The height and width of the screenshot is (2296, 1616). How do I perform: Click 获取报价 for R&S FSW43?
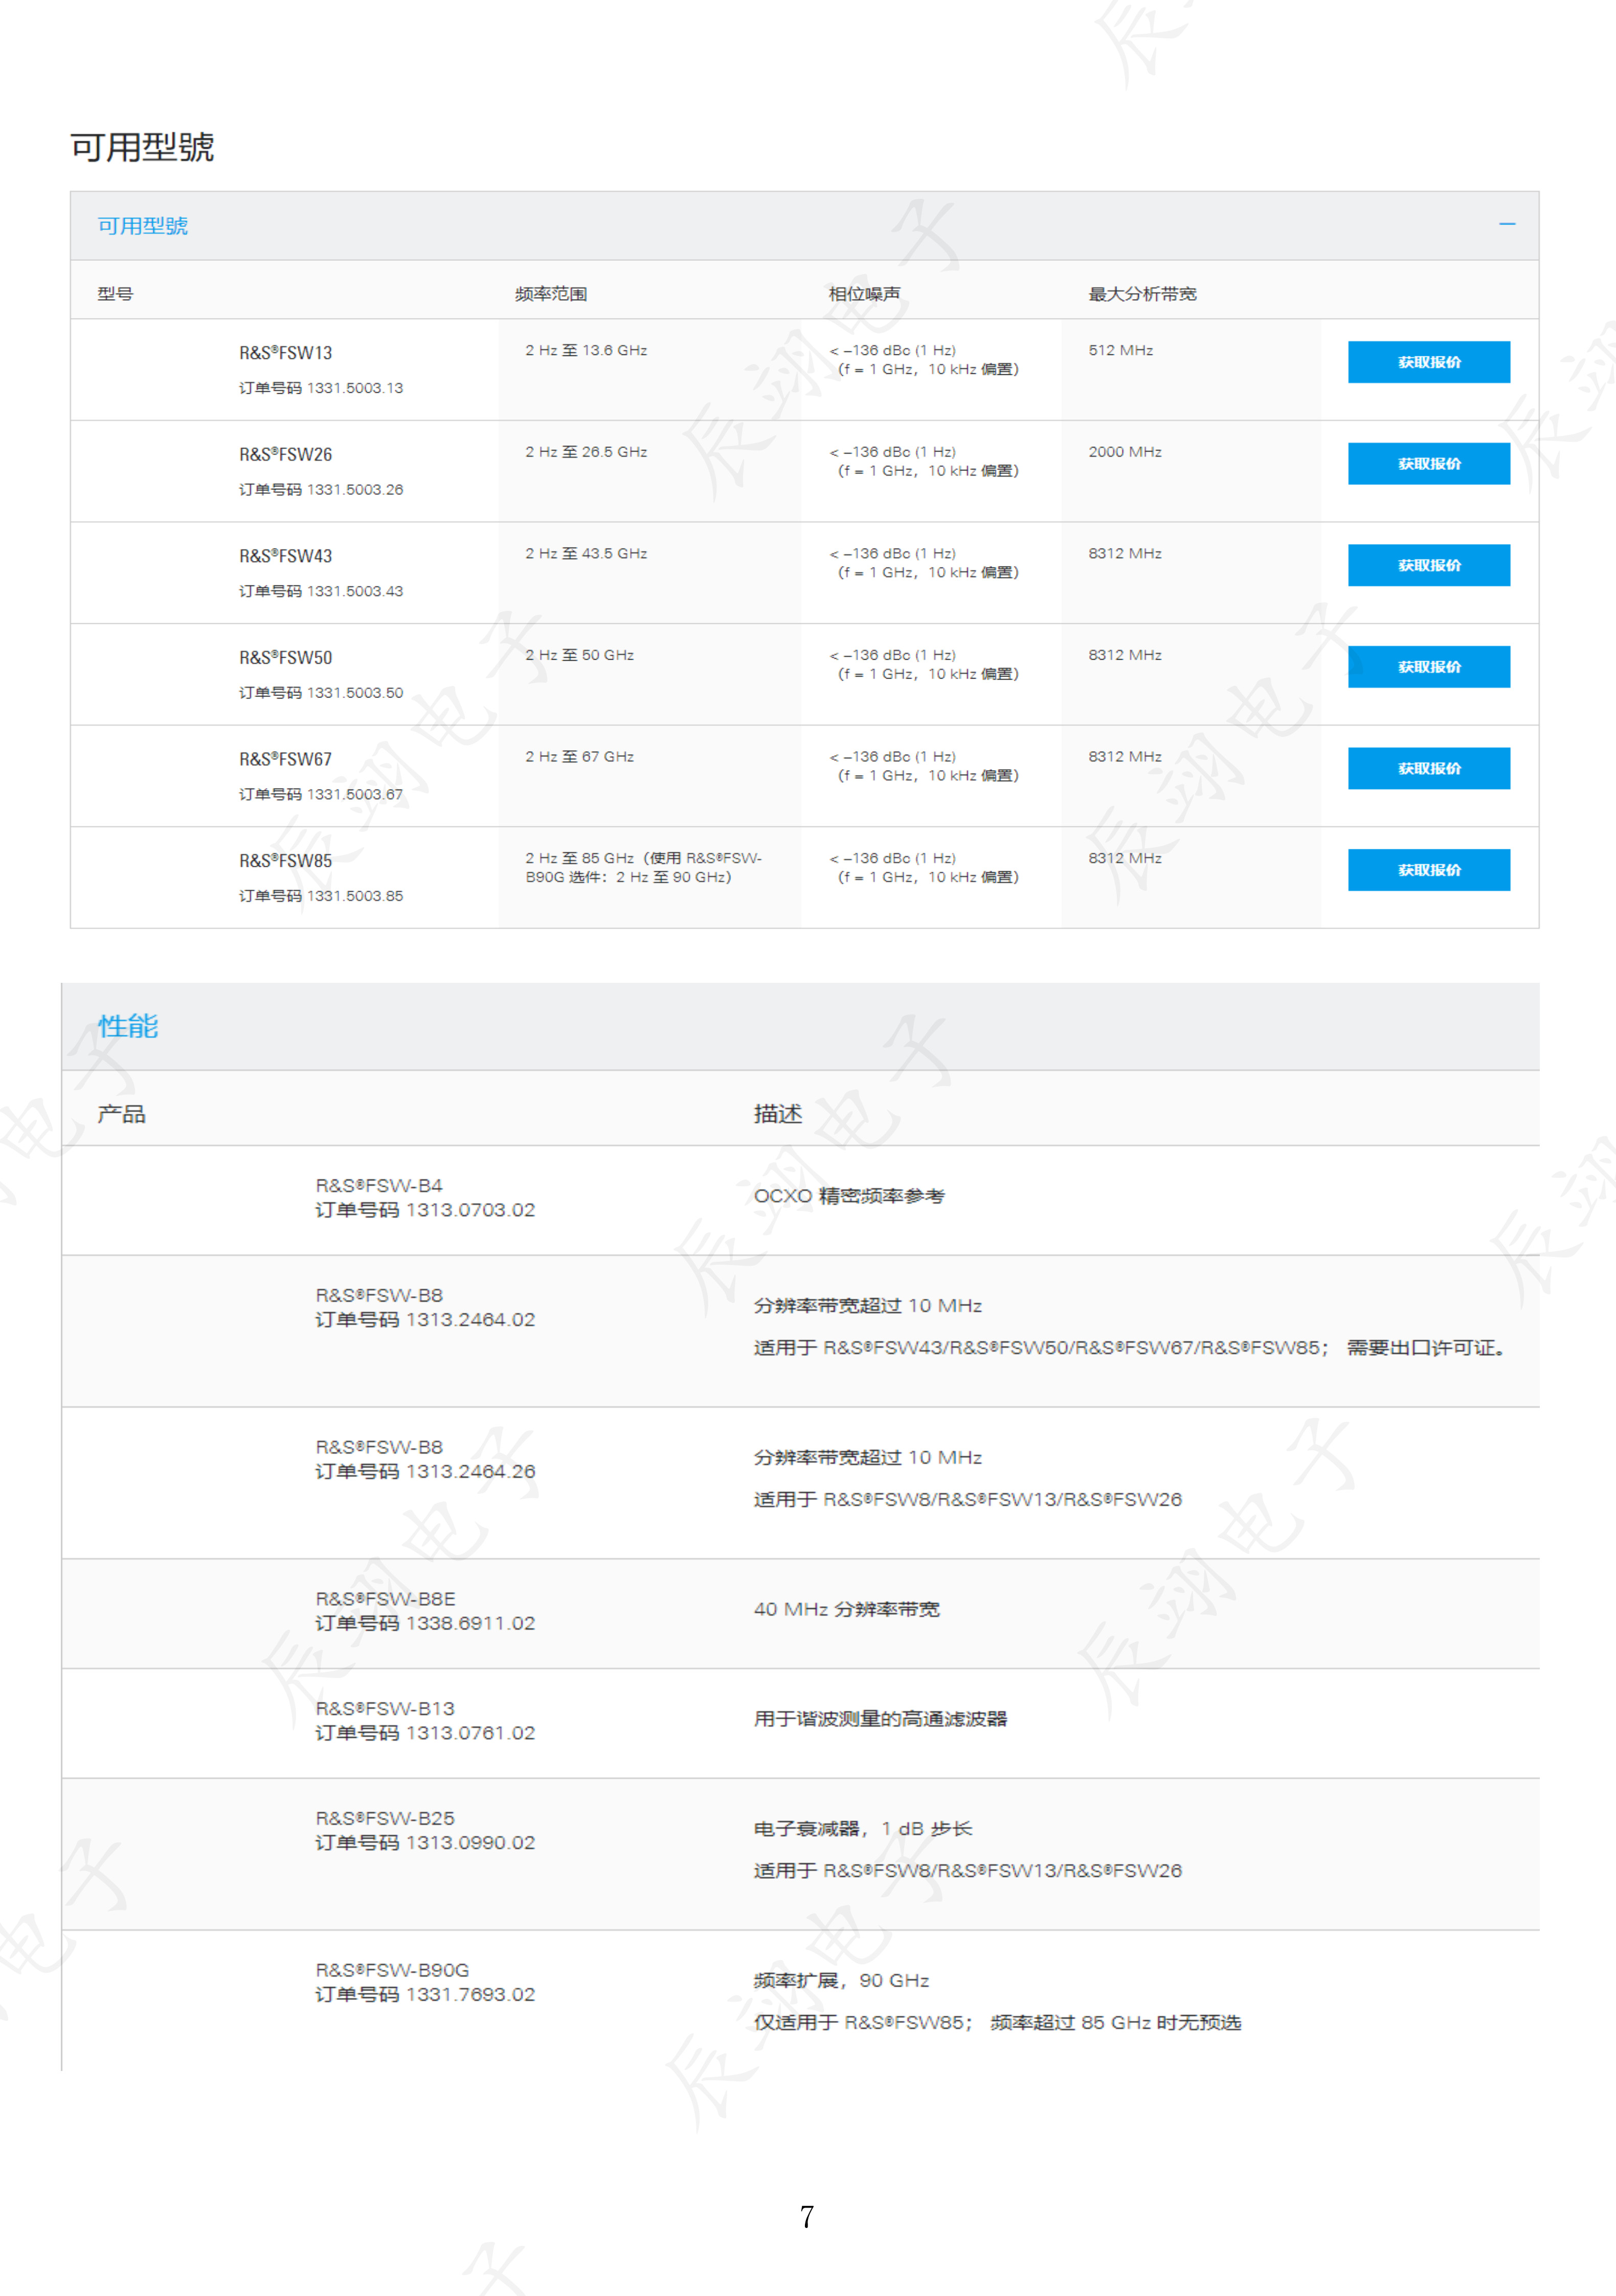coord(1428,565)
